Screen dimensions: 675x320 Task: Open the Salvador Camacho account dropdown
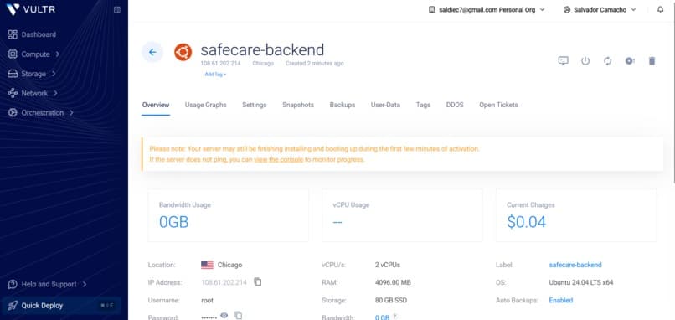[600, 9]
